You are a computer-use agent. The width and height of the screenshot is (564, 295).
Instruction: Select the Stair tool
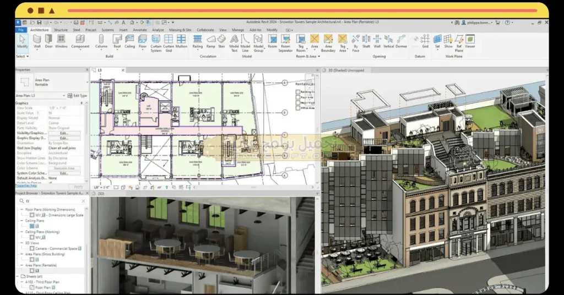(221, 42)
